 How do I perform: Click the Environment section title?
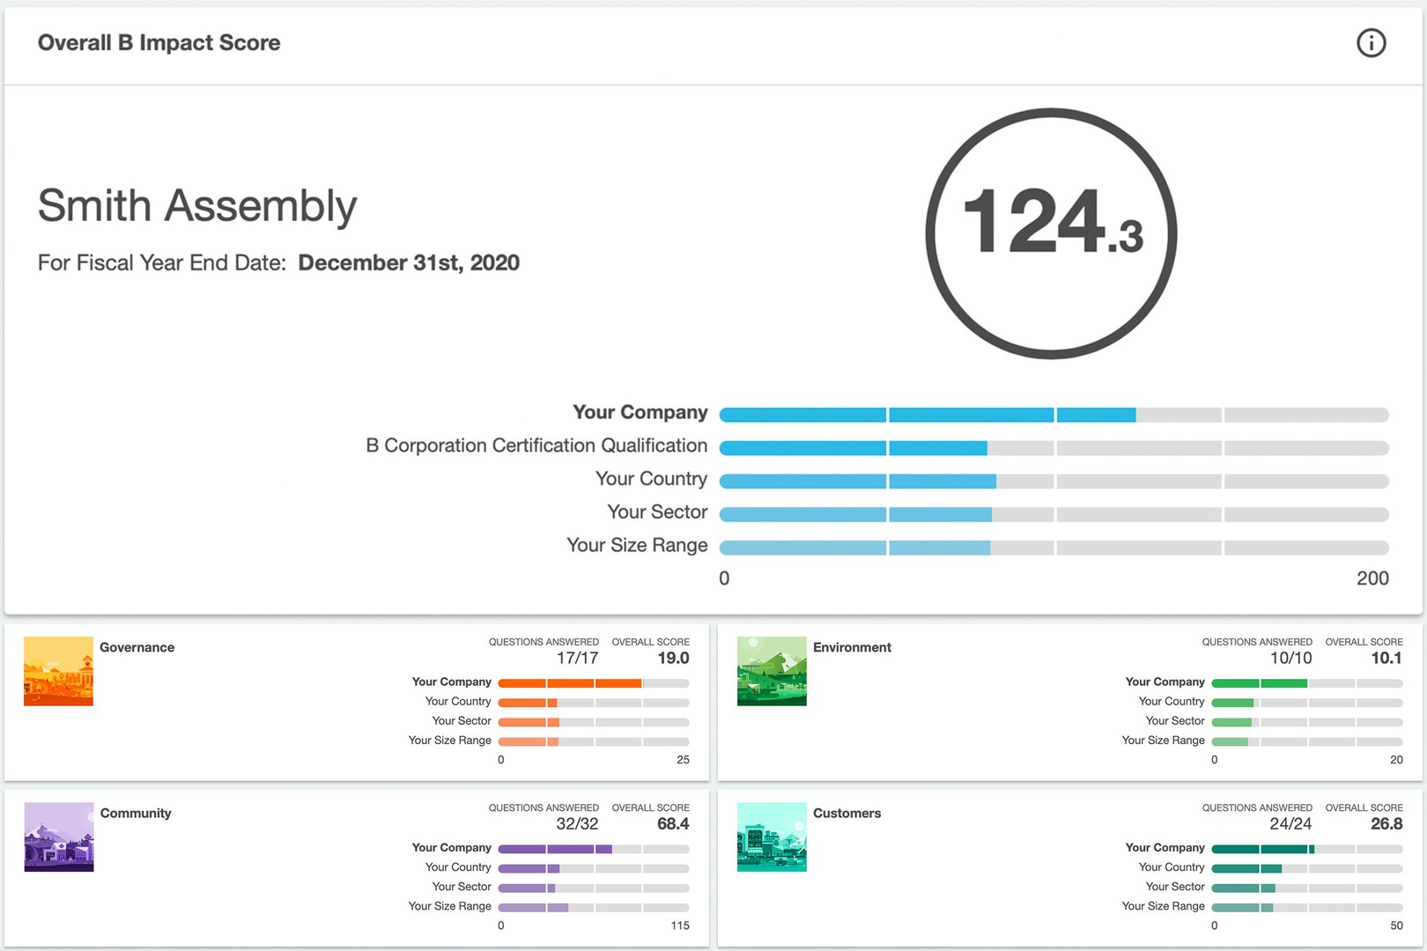pyautogui.click(x=852, y=647)
